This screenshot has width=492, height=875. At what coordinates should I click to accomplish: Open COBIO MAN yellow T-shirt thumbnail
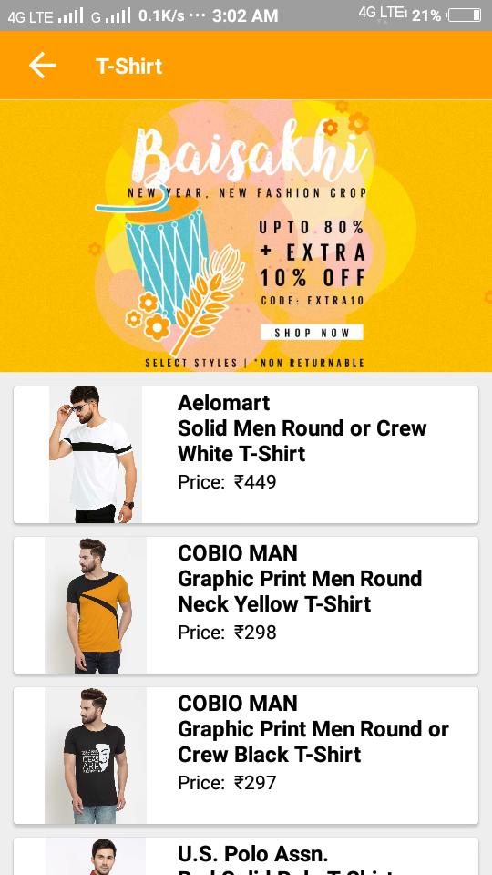96,605
